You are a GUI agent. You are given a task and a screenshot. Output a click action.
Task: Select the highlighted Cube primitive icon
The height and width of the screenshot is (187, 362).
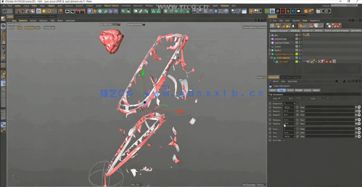(90, 11)
